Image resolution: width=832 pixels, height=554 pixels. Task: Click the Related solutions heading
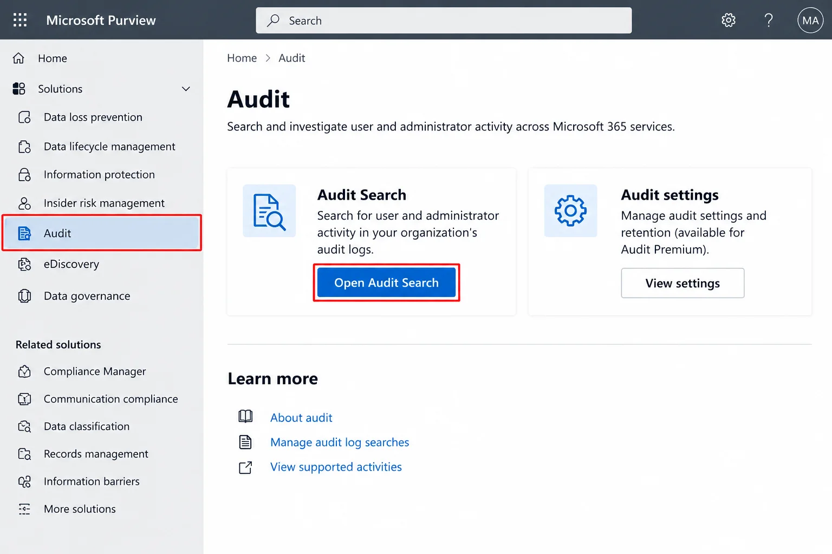click(58, 345)
